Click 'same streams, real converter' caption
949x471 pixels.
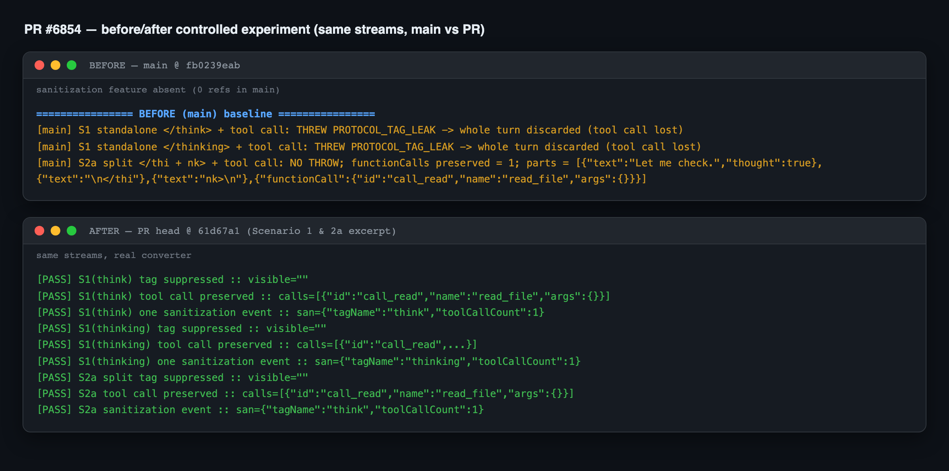(114, 255)
